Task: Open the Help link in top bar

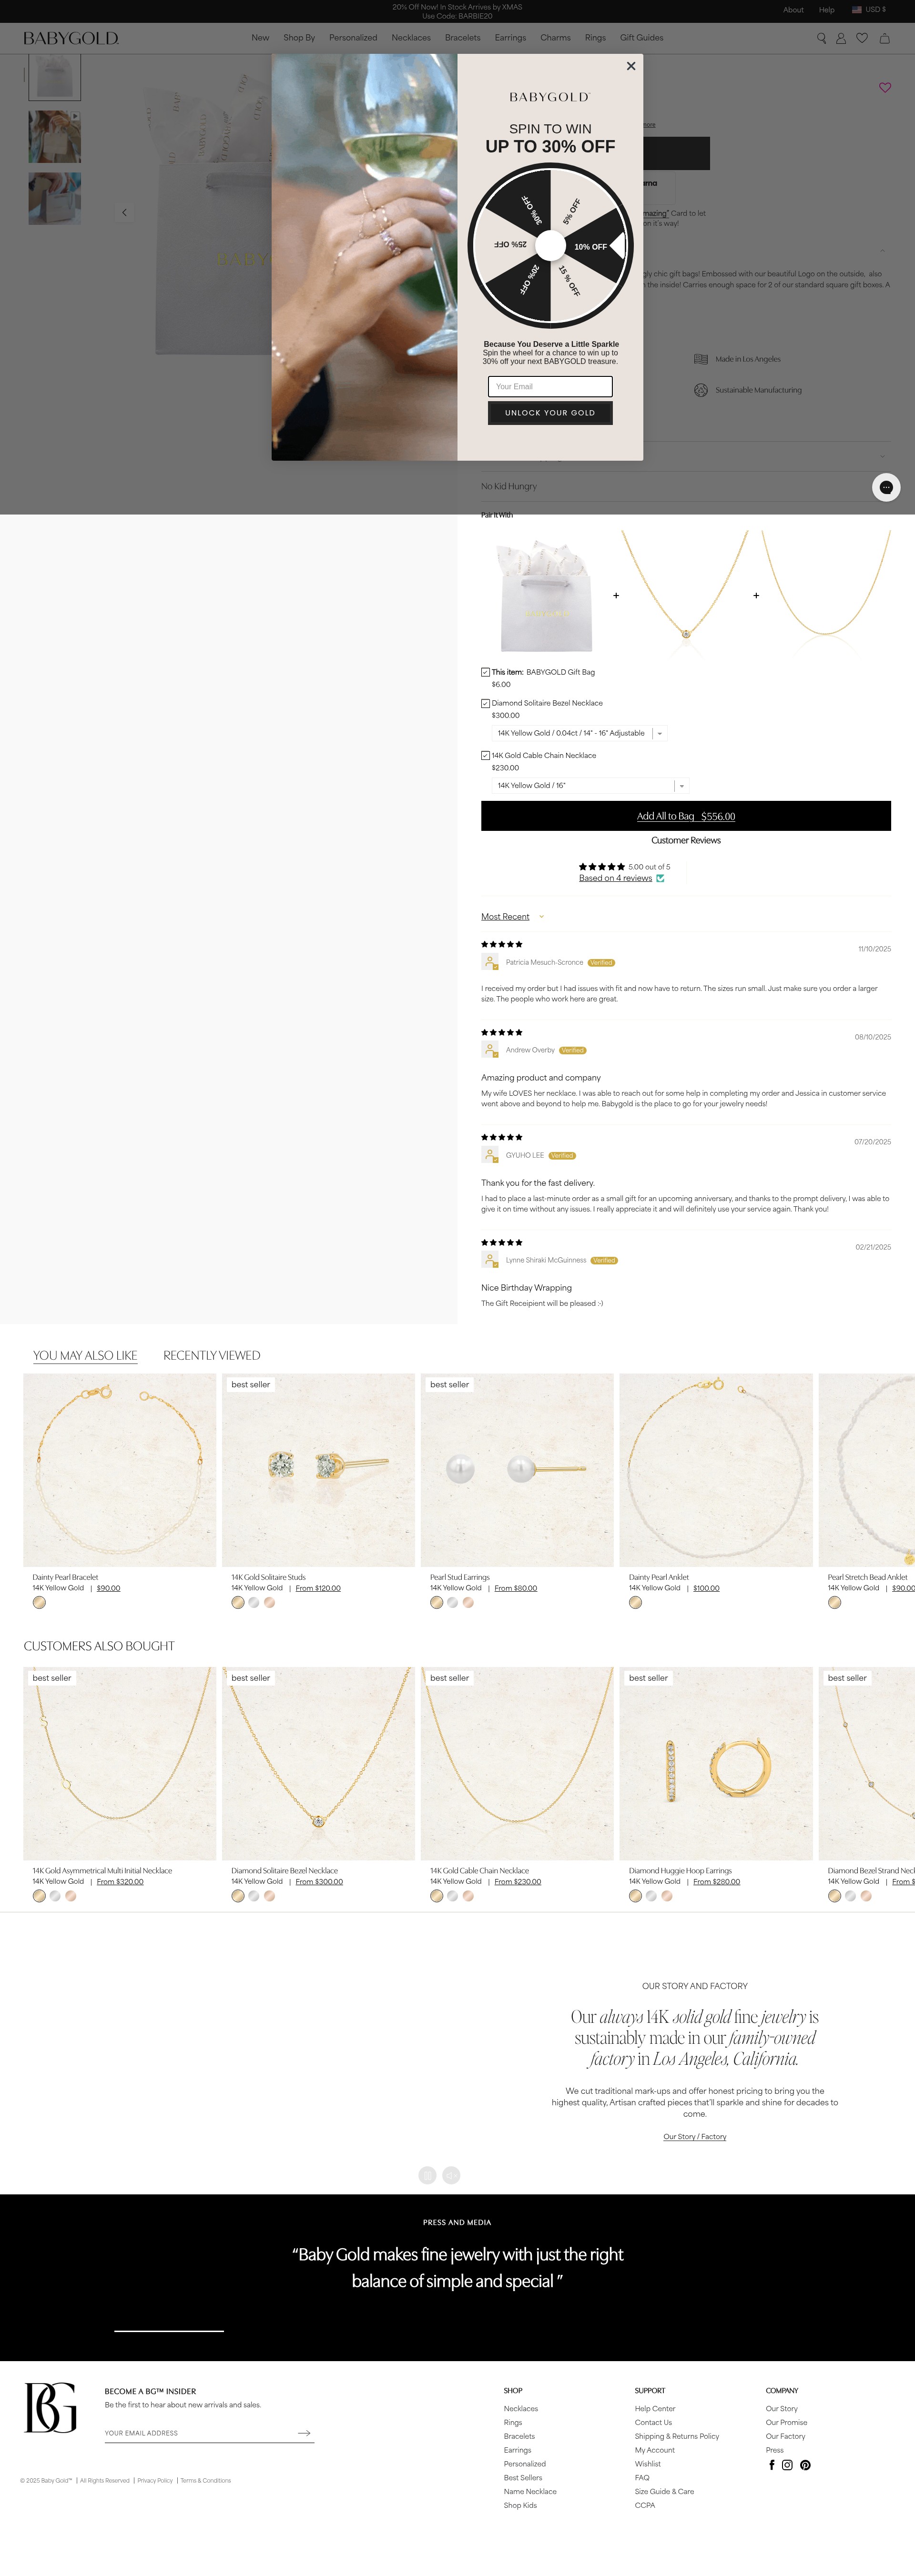Action: tap(826, 10)
